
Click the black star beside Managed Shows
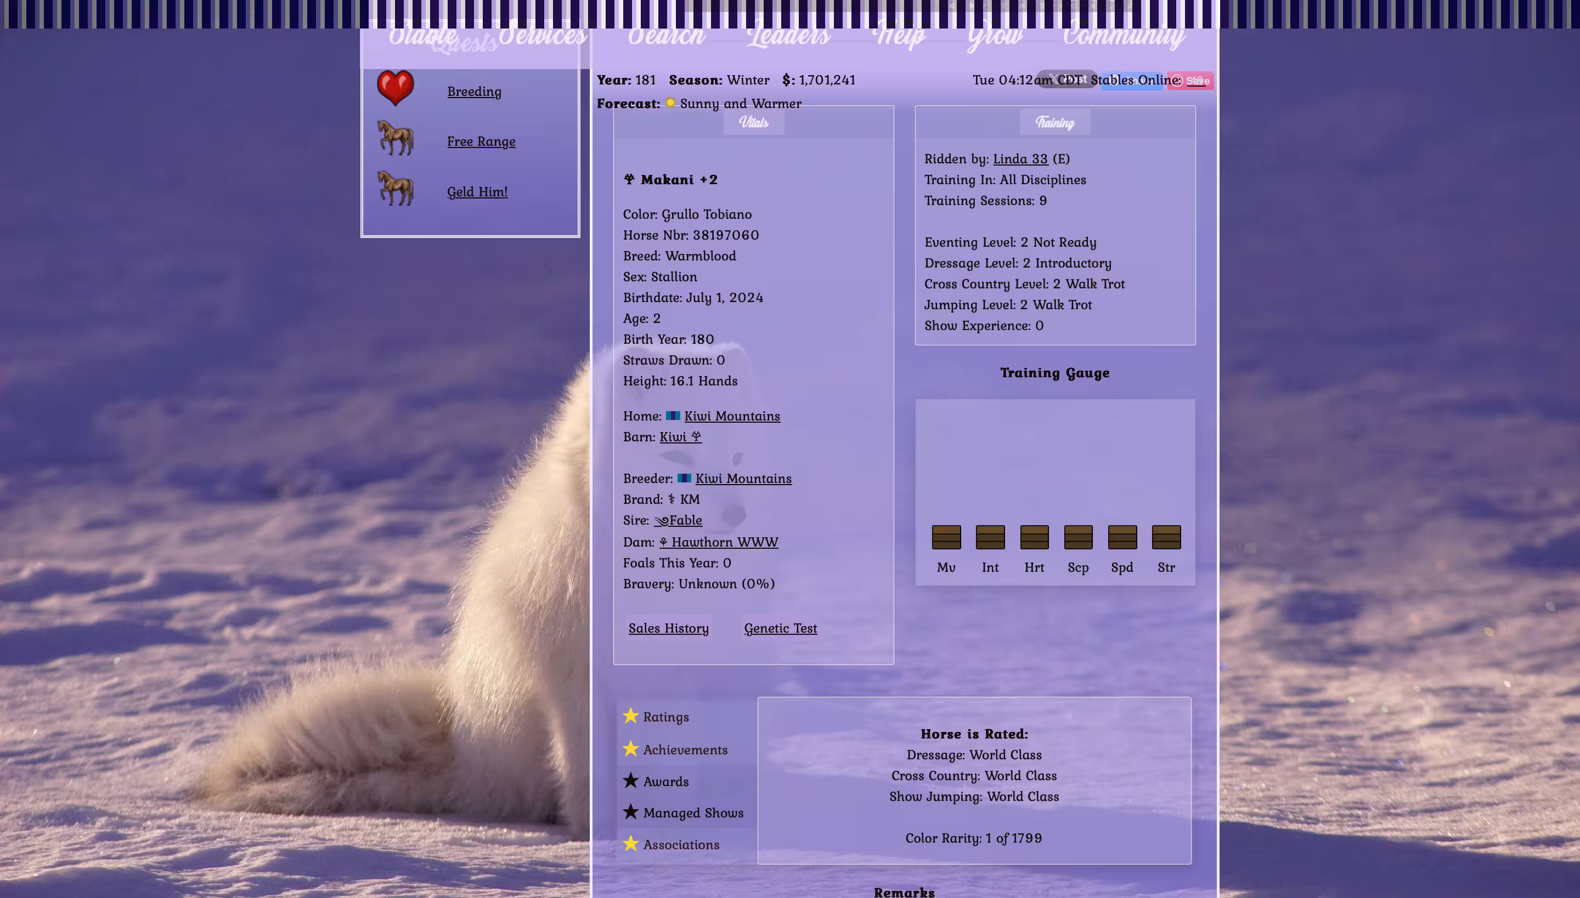pyautogui.click(x=630, y=812)
